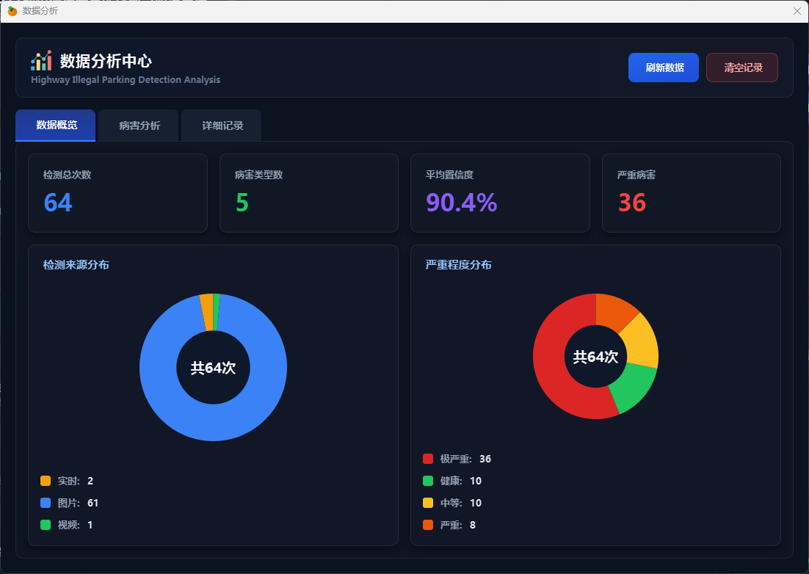Click the green 视频 legend swatch

46,525
